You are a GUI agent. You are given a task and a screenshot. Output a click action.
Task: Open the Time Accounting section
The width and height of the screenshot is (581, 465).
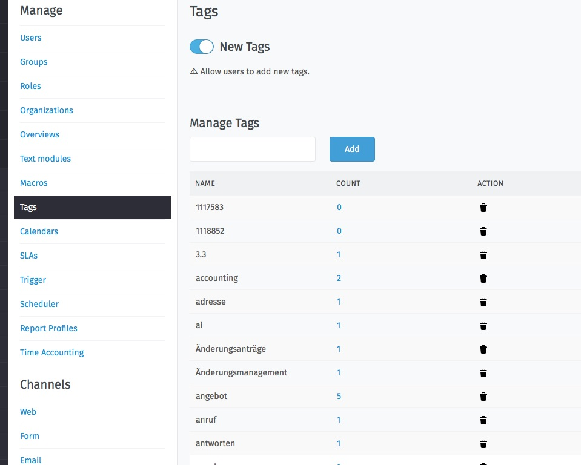tap(51, 352)
